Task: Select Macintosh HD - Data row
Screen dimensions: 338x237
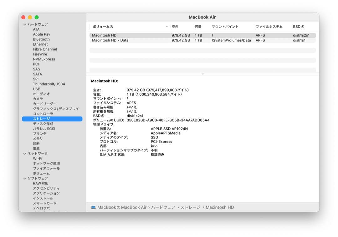Action: pos(202,40)
